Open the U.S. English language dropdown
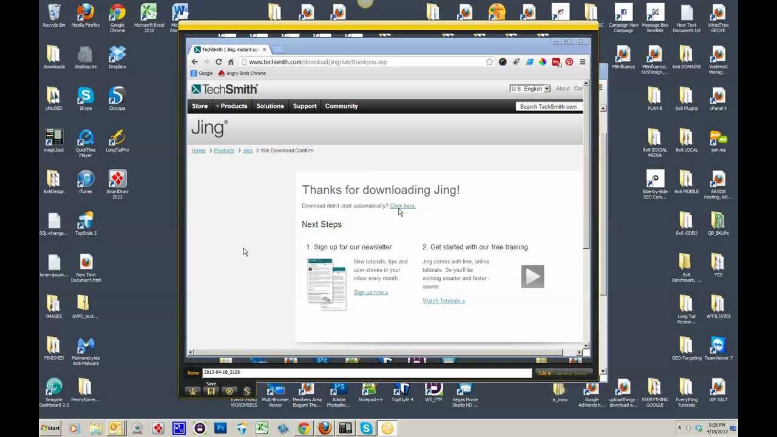The width and height of the screenshot is (777, 437). (530, 89)
